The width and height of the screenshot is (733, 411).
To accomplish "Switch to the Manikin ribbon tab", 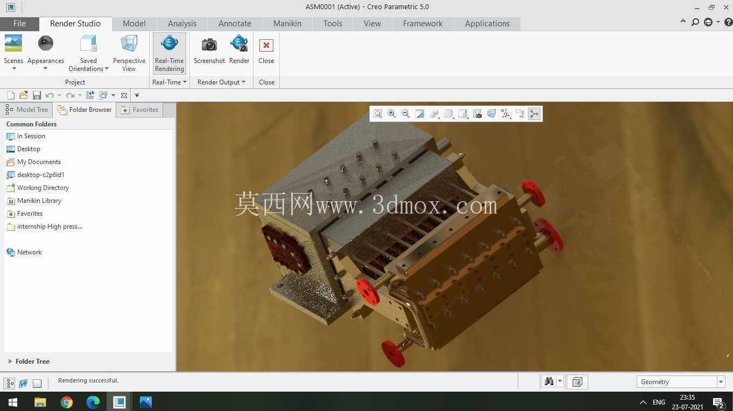I will pyautogui.click(x=287, y=24).
